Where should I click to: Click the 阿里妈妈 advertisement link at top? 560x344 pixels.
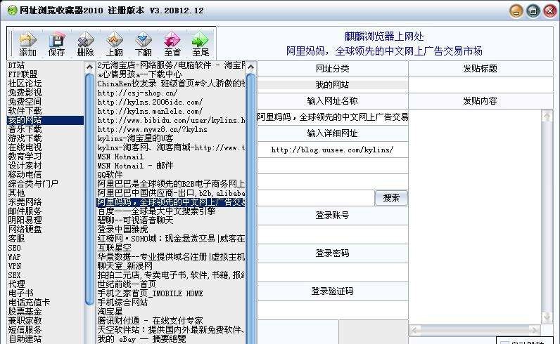[x=384, y=51]
